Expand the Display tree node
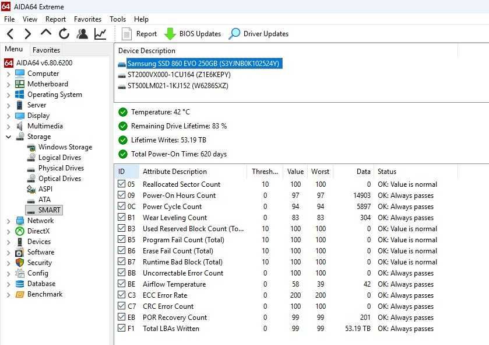The height and width of the screenshot is (345, 489). click(8, 116)
